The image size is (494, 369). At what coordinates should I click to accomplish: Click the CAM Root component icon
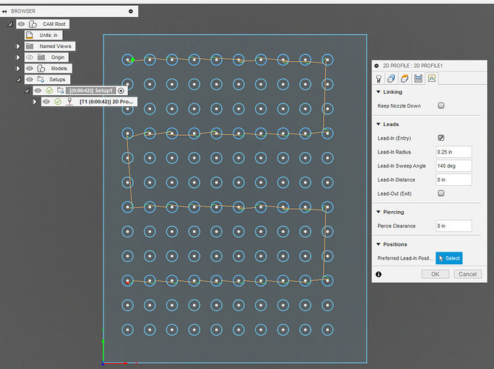(33, 24)
